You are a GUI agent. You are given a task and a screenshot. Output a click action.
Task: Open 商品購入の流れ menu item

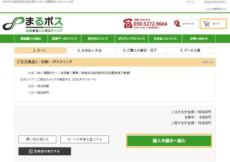tap(31, 39)
